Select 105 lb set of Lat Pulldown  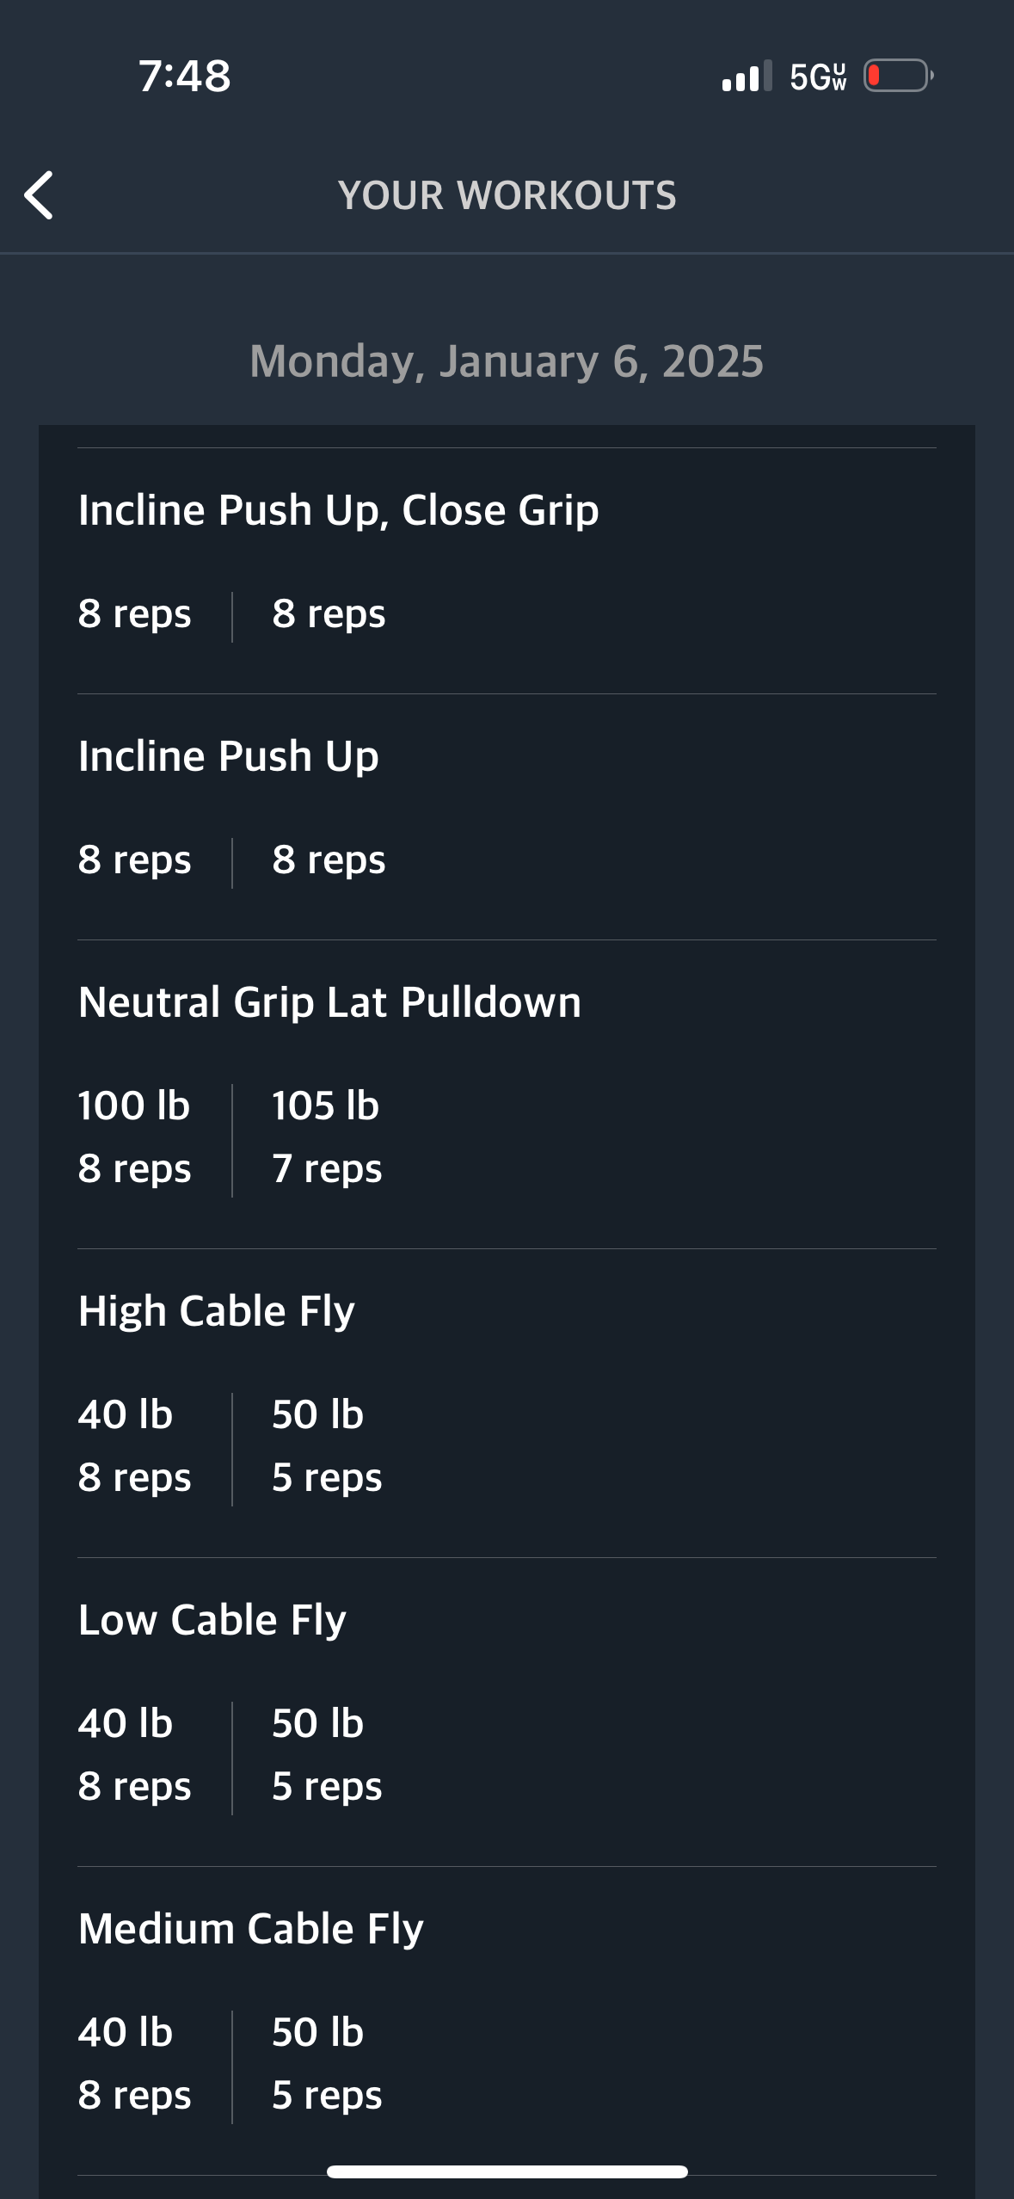pyautogui.click(x=327, y=1136)
